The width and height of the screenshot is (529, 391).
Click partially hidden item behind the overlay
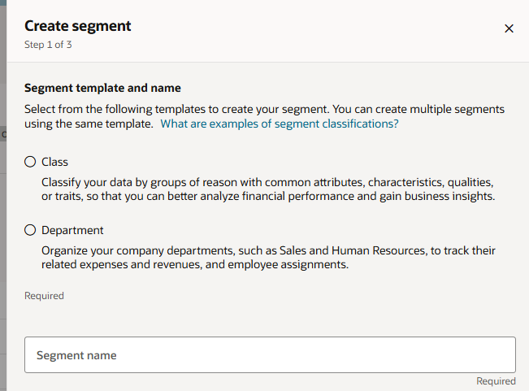4,134
